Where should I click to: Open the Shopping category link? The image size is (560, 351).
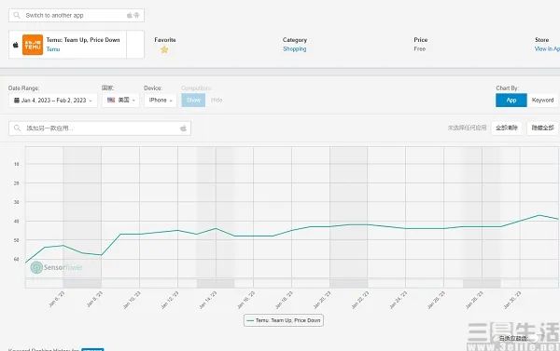295,48
